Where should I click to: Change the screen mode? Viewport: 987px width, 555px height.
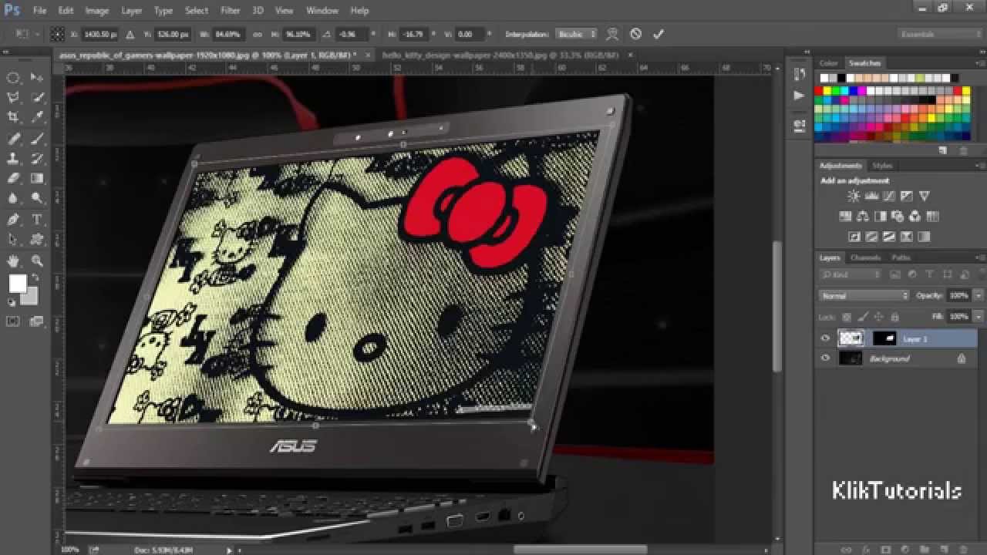37,321
